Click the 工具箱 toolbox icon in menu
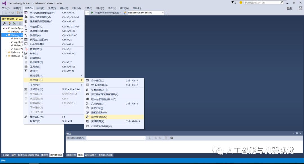304x164 pixels. 26,67
